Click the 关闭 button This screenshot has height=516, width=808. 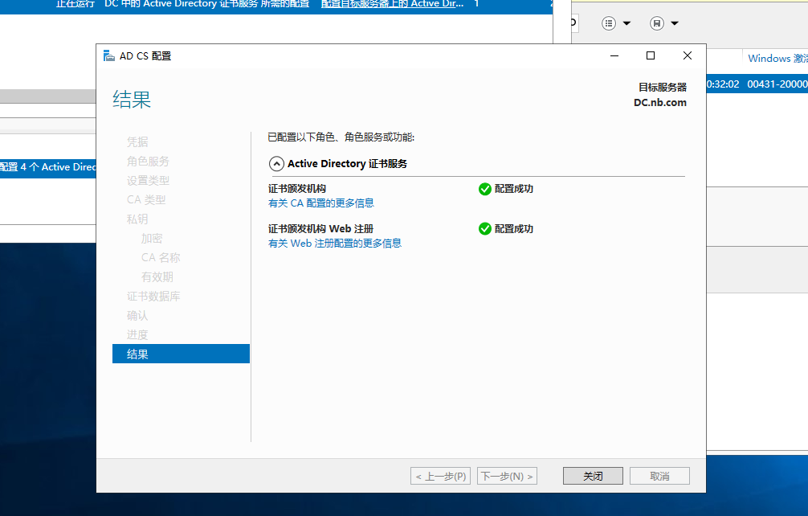[x=593, y=476]
